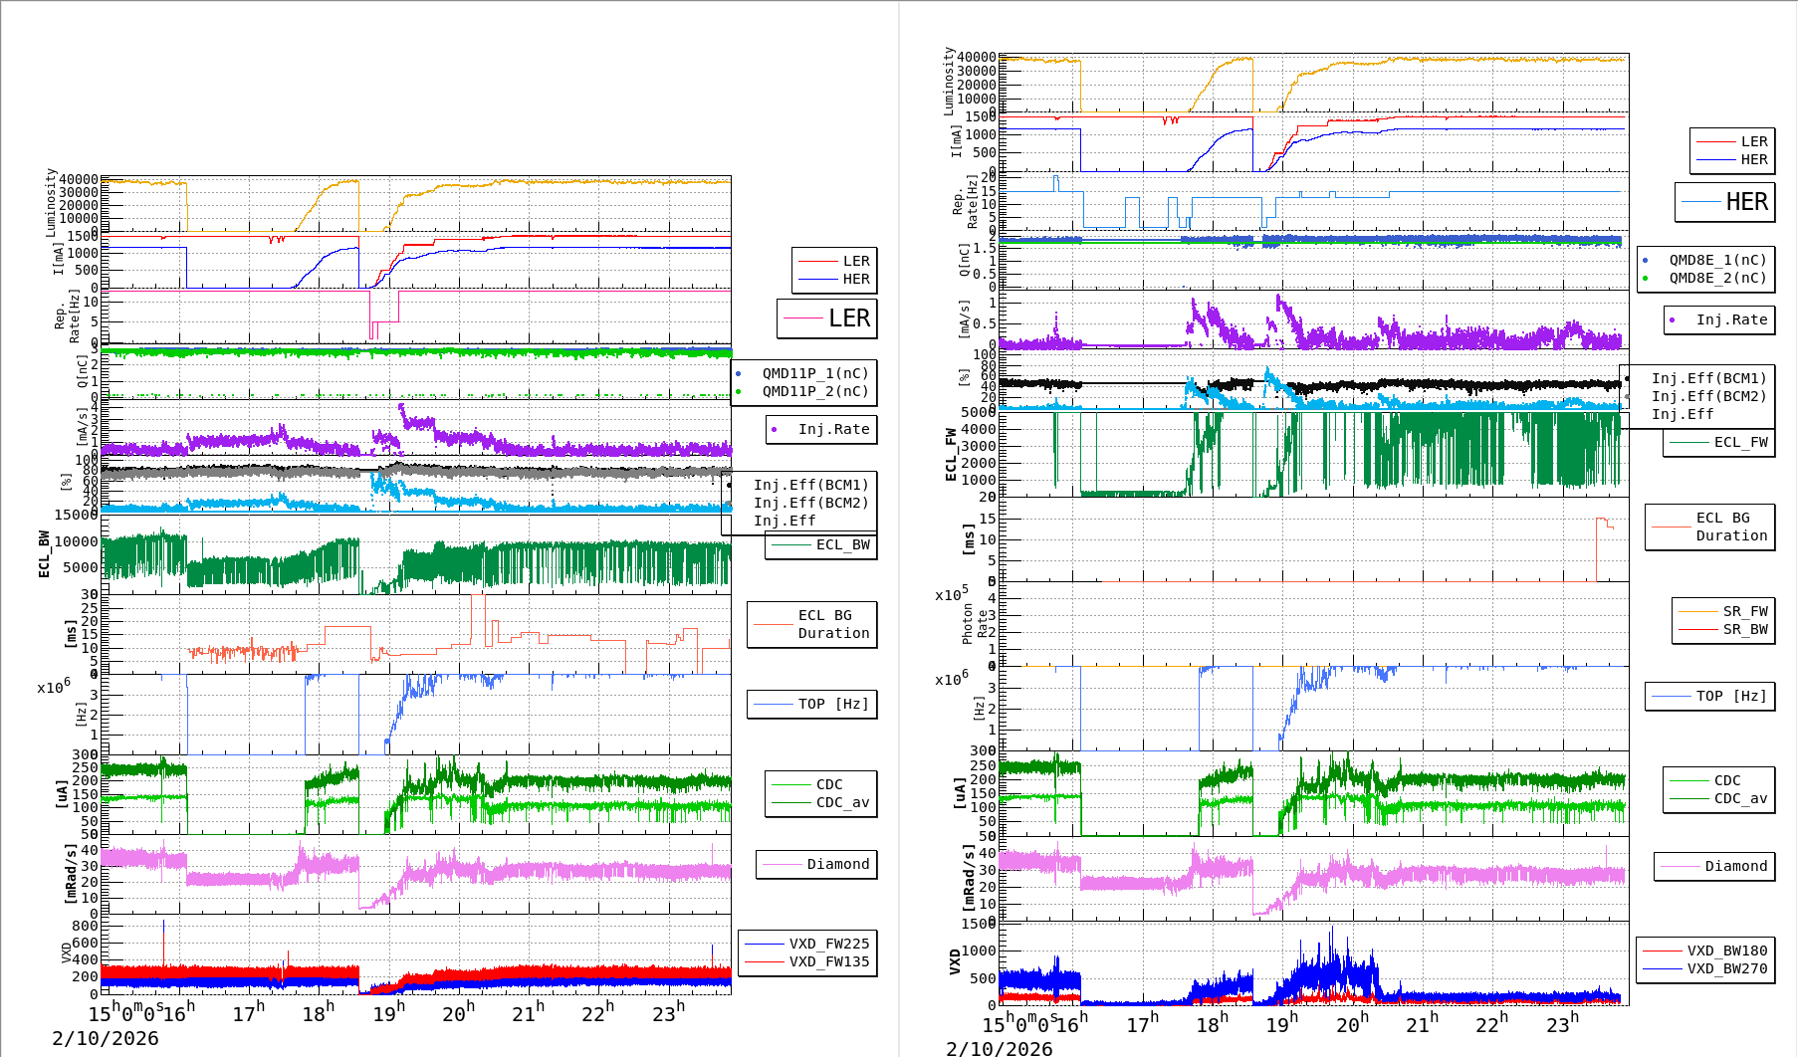Click the VXD_BW270 legend entry
The width and height of the screenshot is (1798, 1057).
pos(1726,968)
